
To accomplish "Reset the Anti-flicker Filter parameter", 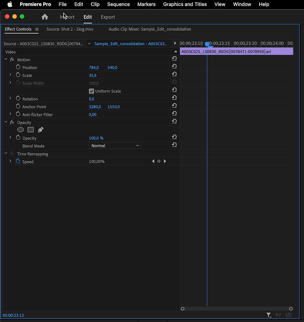I will click(x=174, y=113).
